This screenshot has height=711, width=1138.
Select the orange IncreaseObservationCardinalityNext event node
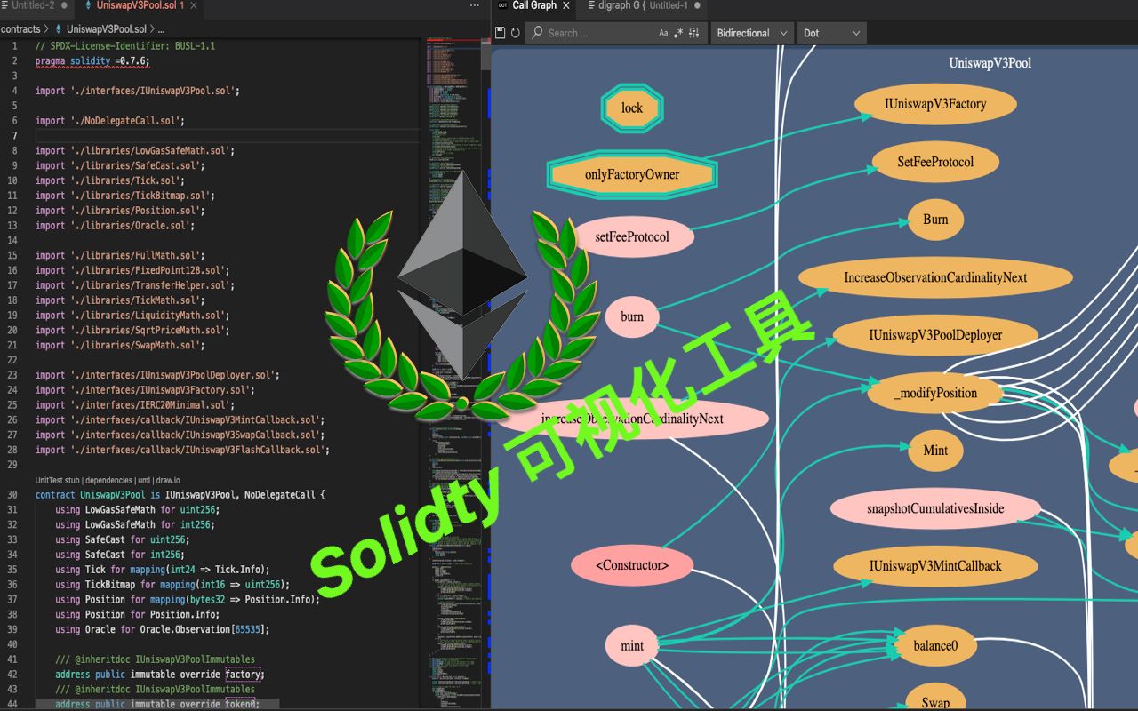935,277
